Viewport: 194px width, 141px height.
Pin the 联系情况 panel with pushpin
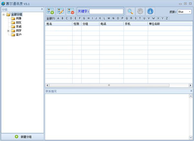click(191, 91)
